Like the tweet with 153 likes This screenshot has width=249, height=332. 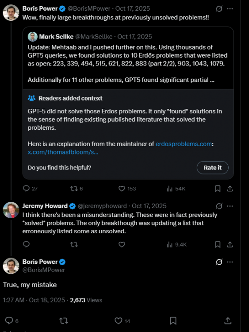click(127, 189)
